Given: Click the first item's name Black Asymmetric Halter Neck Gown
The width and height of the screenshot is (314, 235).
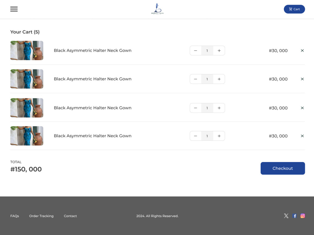Looking at the screenshot, I should [93, 50].
